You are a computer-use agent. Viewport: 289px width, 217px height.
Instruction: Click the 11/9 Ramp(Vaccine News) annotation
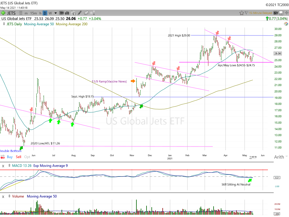[x=109, y=81]
